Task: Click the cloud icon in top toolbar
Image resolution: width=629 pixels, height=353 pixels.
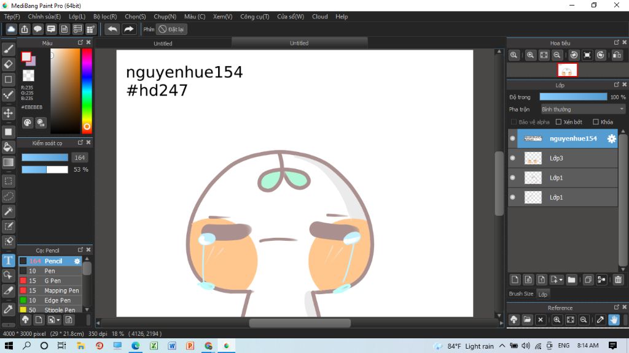Action: (11, 29)
